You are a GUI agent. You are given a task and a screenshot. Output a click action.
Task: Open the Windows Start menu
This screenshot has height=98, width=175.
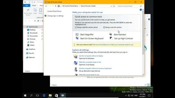[25, 96]
